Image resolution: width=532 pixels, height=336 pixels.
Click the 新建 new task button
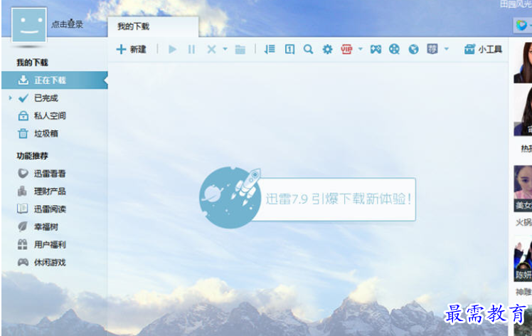point(132,49)
